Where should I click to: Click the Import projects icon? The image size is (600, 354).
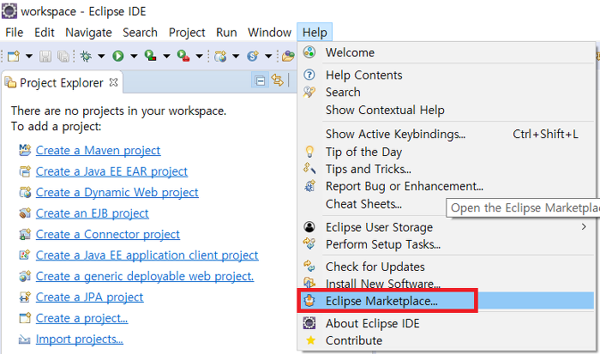[x=25, y=339]
